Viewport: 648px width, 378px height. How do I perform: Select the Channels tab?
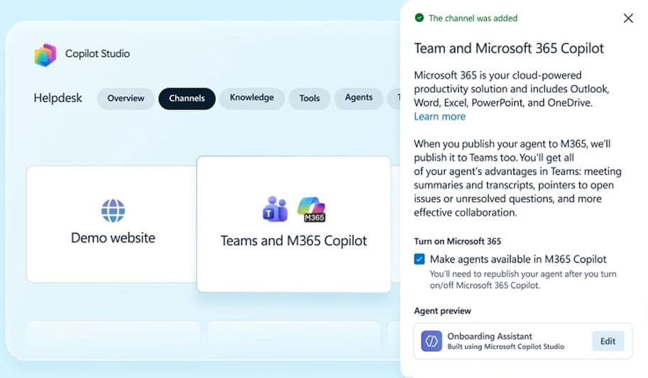tap(187, 99)
